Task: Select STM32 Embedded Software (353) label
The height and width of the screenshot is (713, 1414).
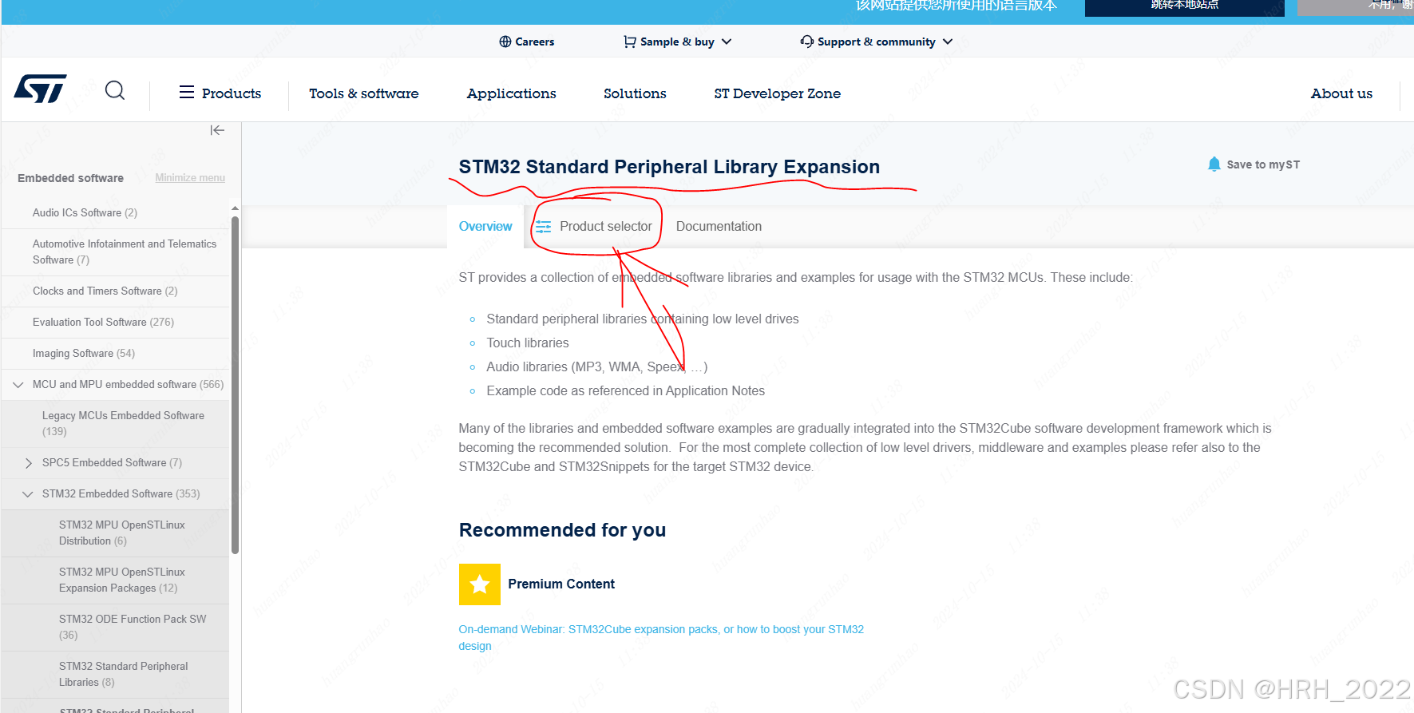Action: [x=121, y=494]
